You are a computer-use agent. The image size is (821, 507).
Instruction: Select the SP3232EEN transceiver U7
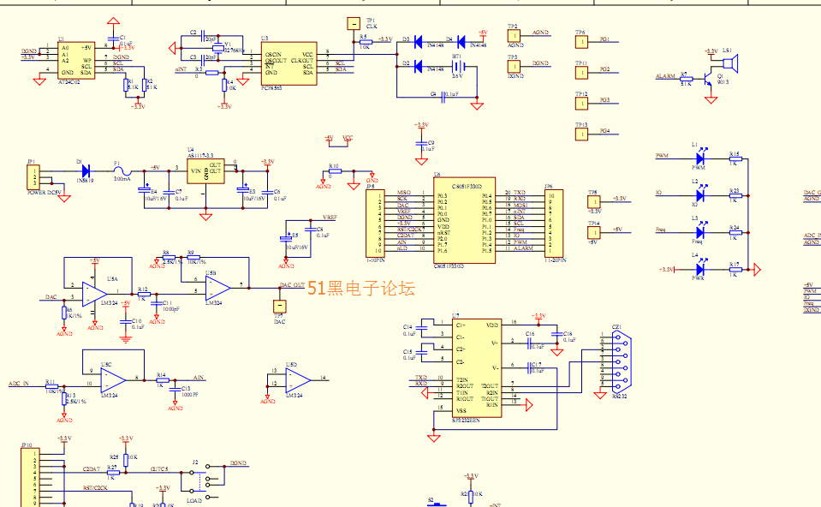pyautogui.click(x=477, y=368)
